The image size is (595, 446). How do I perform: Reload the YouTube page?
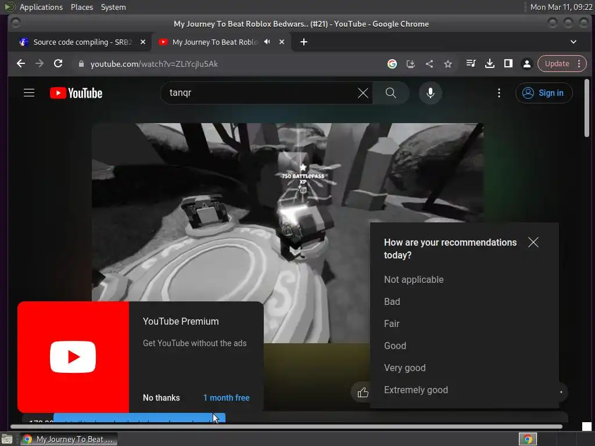click(58, 64)
